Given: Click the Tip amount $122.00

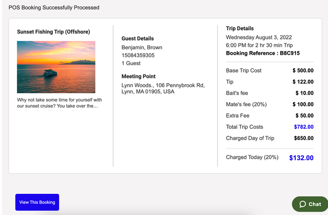Looking at the screenshot, I should [x=303, y=82].
